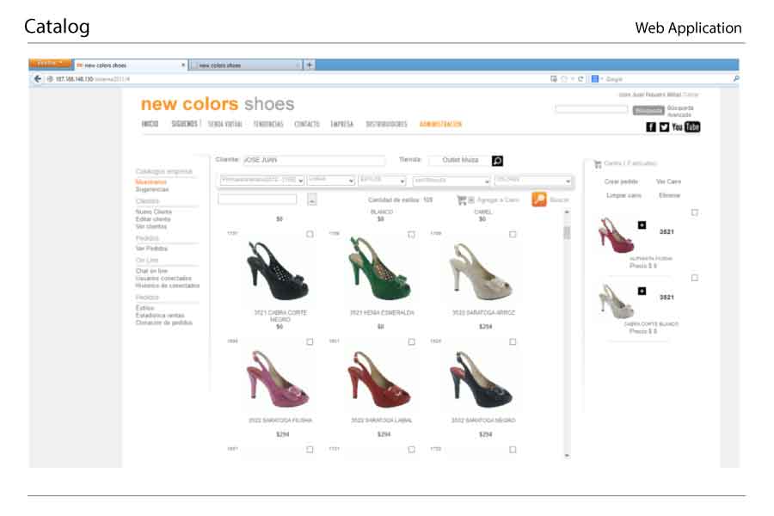Check the box for 3522 SARATOGA NEGRO shoe
This screenshot has height=516, width=774.
pyautogui.click(x=513, y=341)
